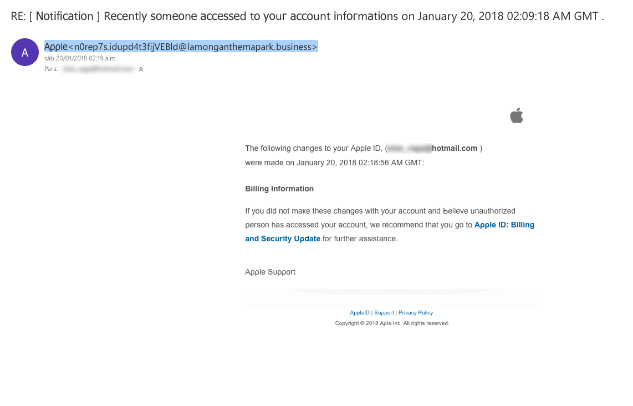Click the gray divider banner above the footer
633x406 pixels.
[391, 298]
